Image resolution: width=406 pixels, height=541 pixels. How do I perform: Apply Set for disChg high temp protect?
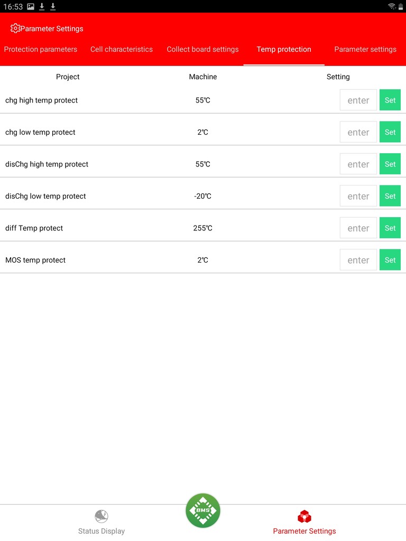pos(390,164)
